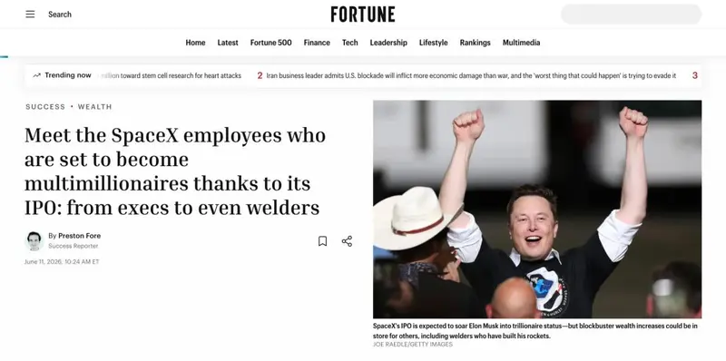
Task: Share the article using the share icon
Action: [347, 241]
